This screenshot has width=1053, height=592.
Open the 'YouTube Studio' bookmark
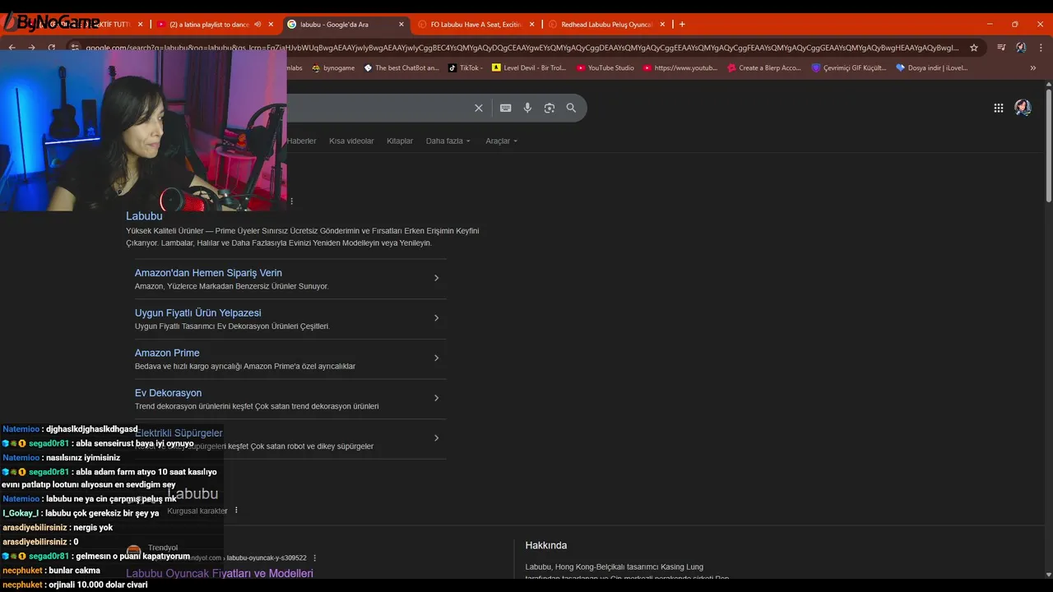point(605,68)
